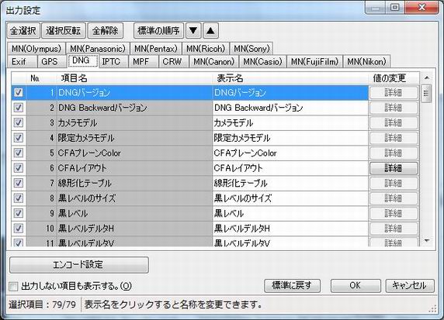The image size is (444, 320).
Task: Move selected item down with down-arrow button
Action: [x=193, y=30]
